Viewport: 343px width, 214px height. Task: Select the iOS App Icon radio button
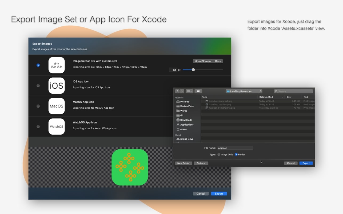tap(38, 86)
